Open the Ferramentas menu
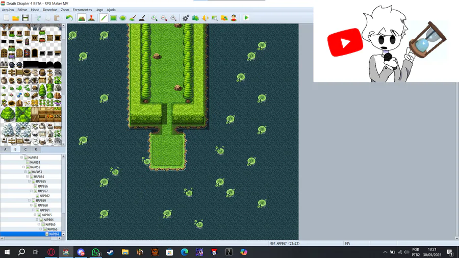Image resolution: width=459 pixels, height=258 pixels. (82, 10)
